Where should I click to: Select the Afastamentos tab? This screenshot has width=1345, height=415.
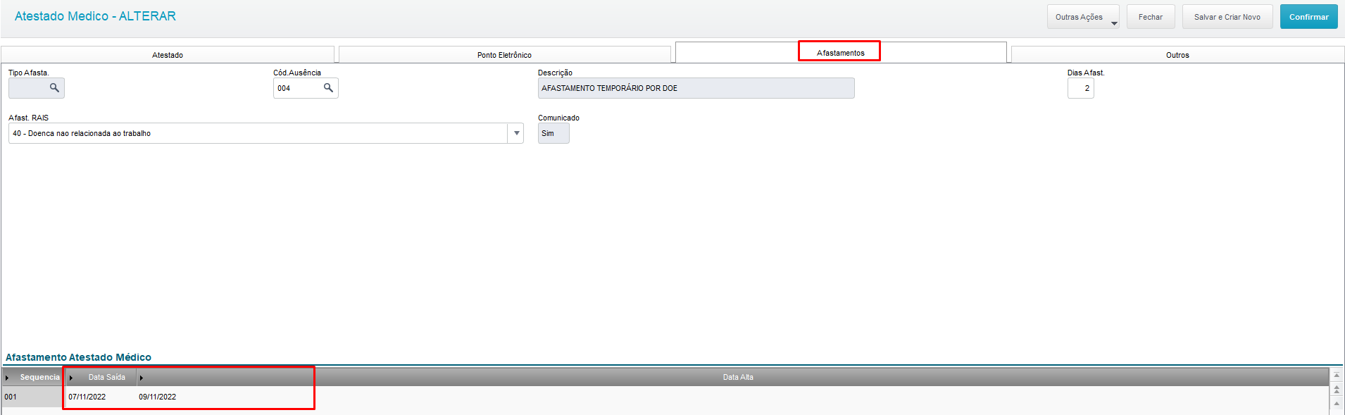841,53
